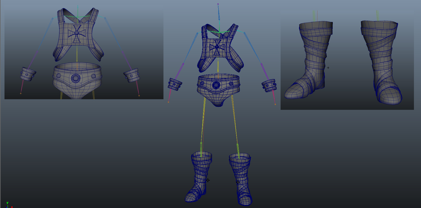Image resolution: width=421 pixels, height=208 pixels.
Task: Select the right wrist cuff in full-body view
Action: (x=269, y=85)
